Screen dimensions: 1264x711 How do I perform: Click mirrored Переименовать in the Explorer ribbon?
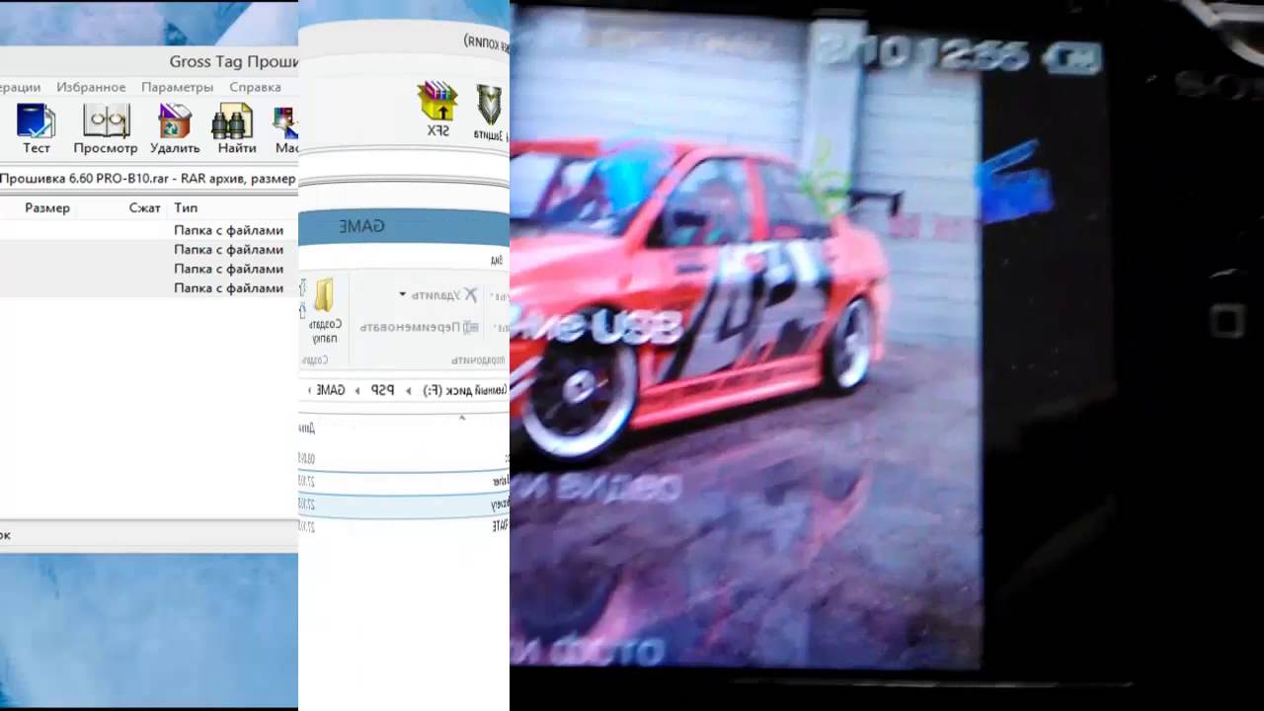tap(419, 327)
